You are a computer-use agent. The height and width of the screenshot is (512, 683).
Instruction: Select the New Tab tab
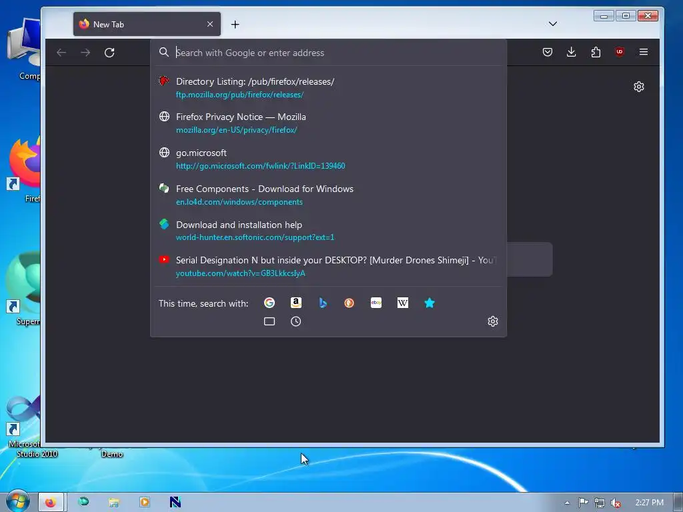point(147,25)
